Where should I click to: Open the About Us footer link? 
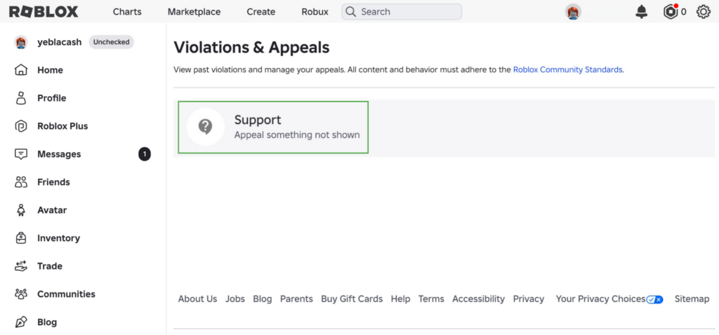point(197,299)
